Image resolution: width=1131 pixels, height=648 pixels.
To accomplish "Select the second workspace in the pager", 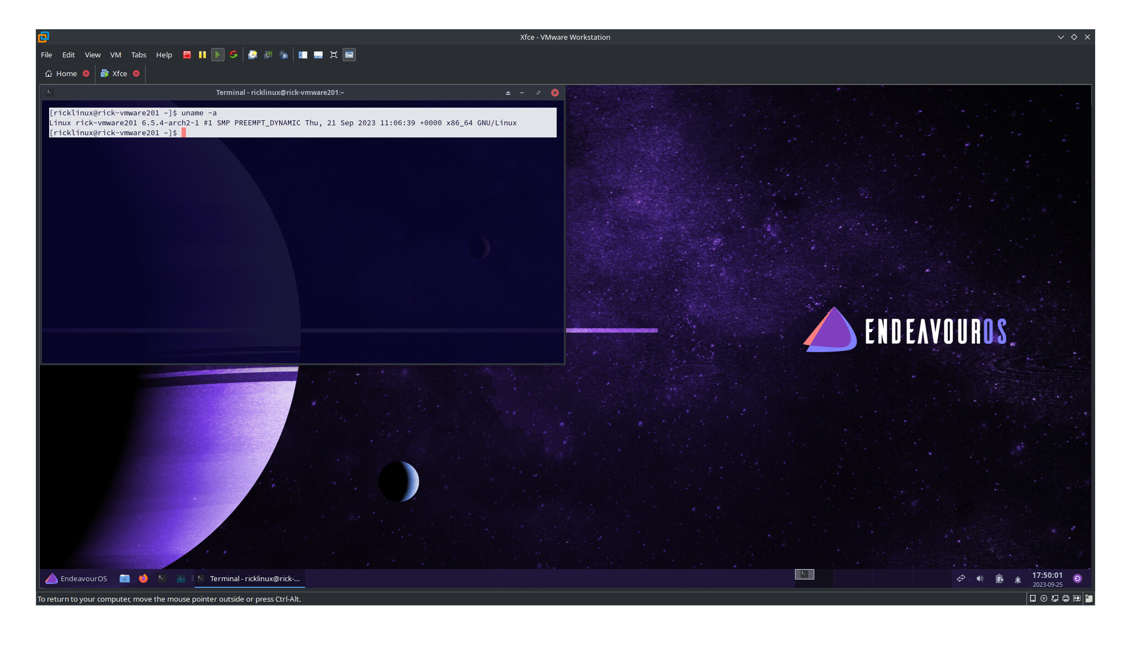I will [853, 578].
